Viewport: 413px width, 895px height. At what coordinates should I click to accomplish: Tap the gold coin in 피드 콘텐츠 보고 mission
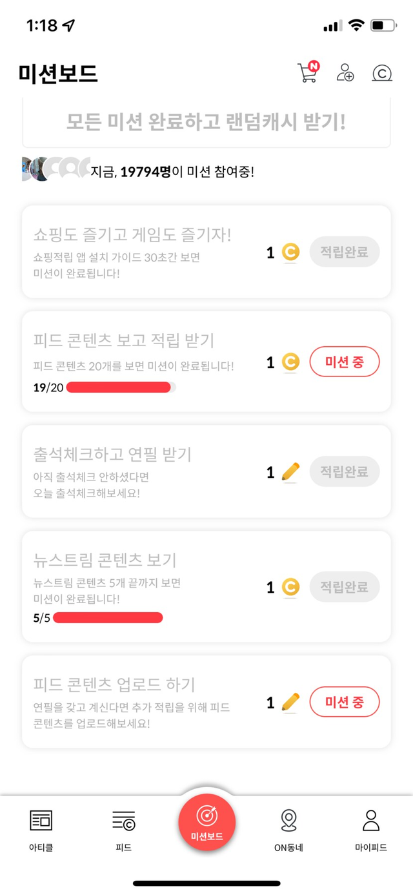(x=290, y=363)
